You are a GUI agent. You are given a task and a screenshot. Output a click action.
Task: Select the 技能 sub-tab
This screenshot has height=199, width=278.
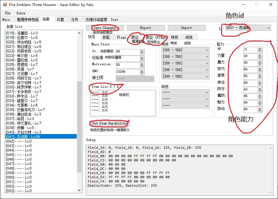106,37
